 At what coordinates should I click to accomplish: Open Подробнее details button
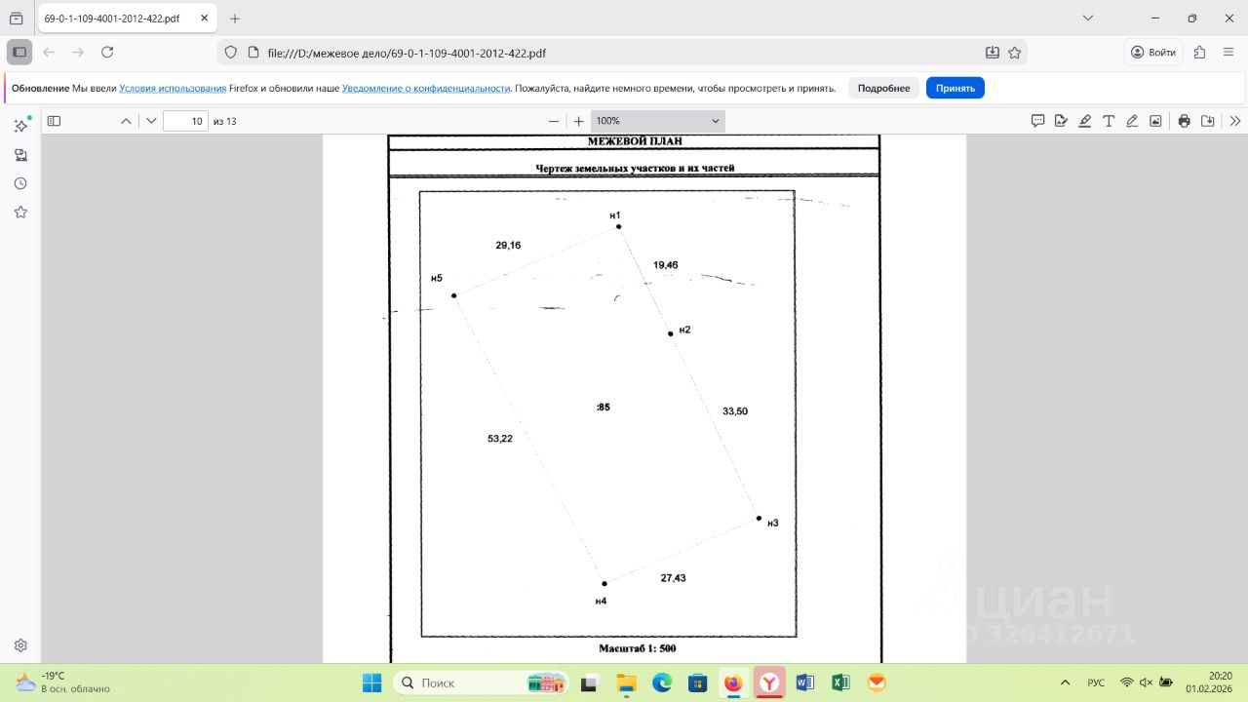coord(883,88)
